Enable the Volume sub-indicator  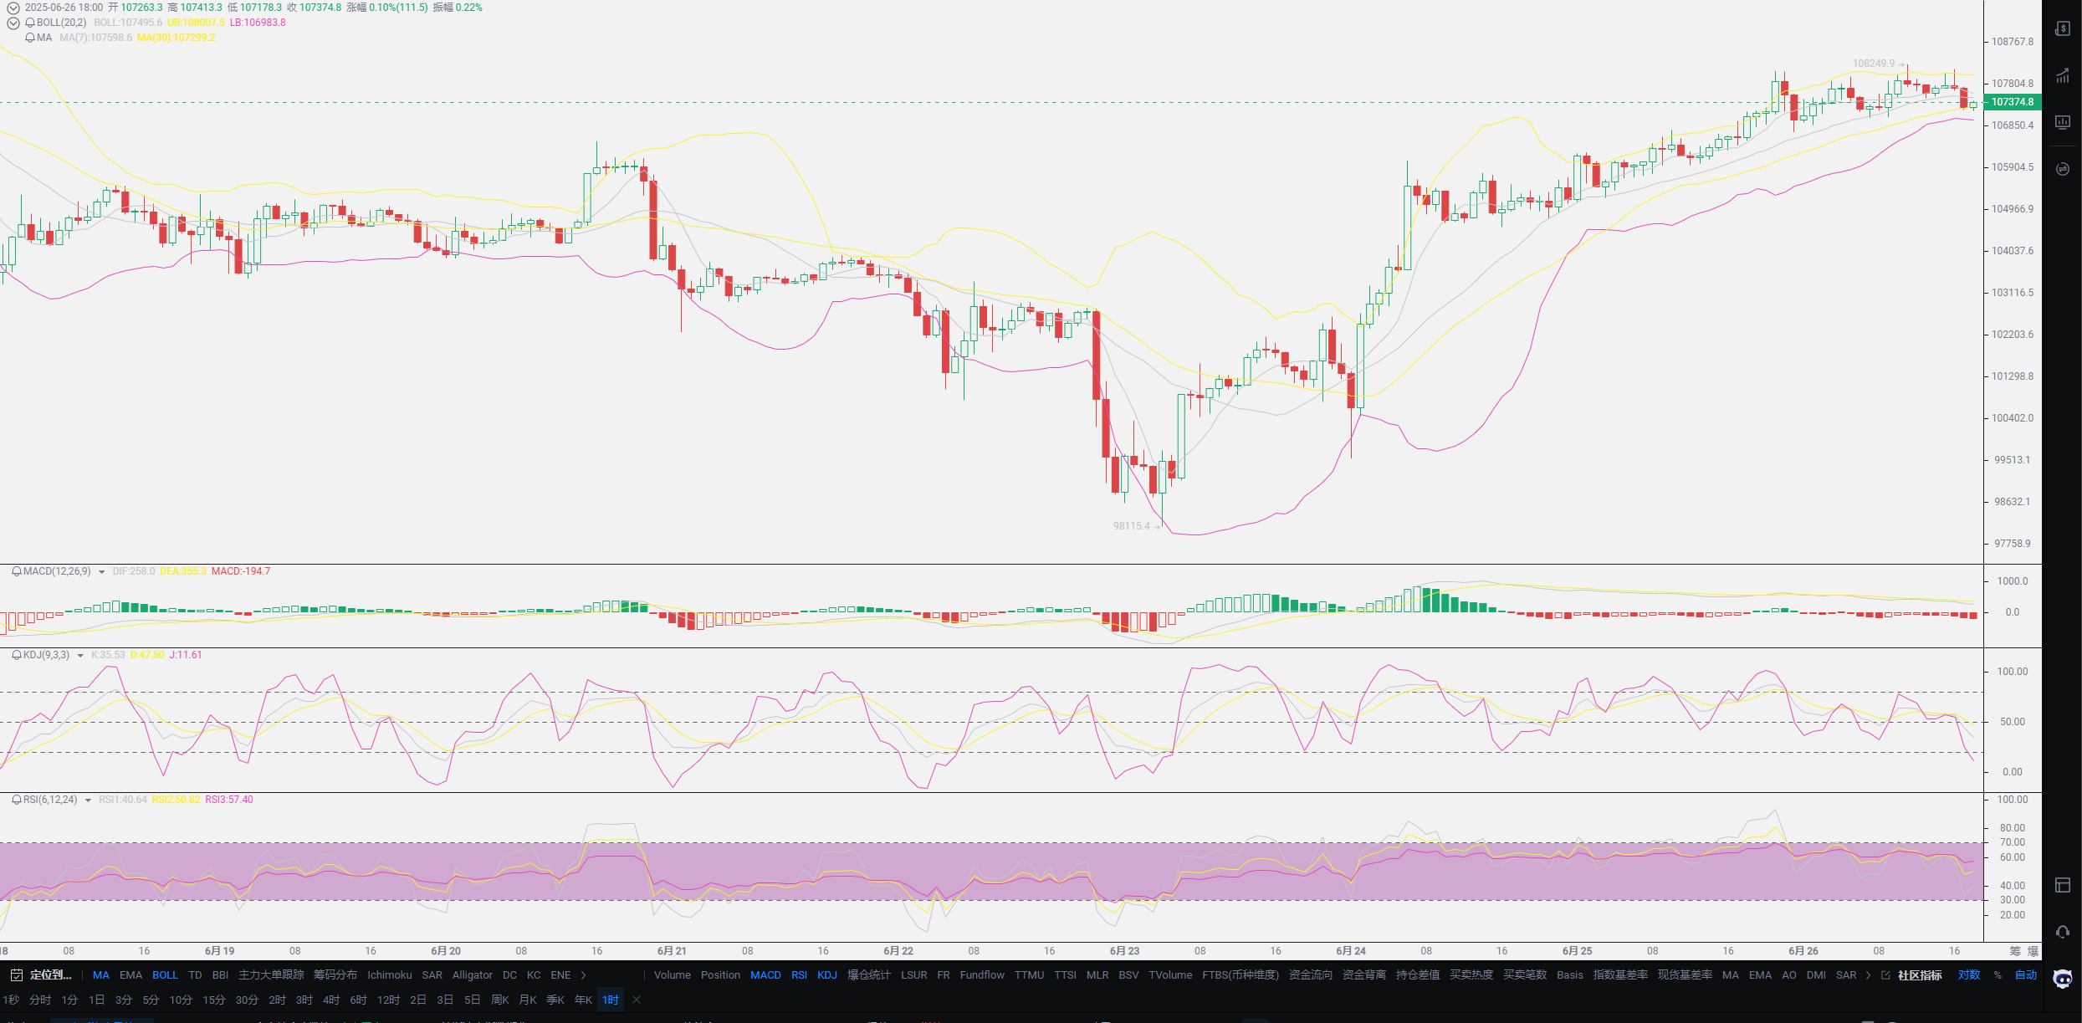(672, 975)
